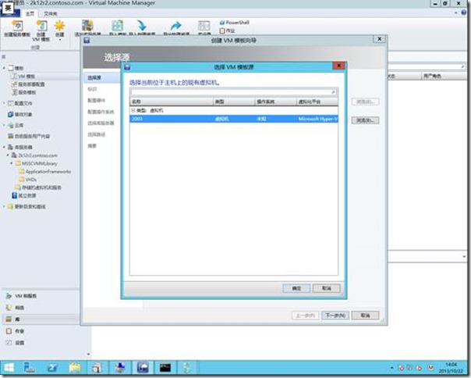Click the green Import Template ribbon icon
Viewport: 471px width, 378px height.
118,27
